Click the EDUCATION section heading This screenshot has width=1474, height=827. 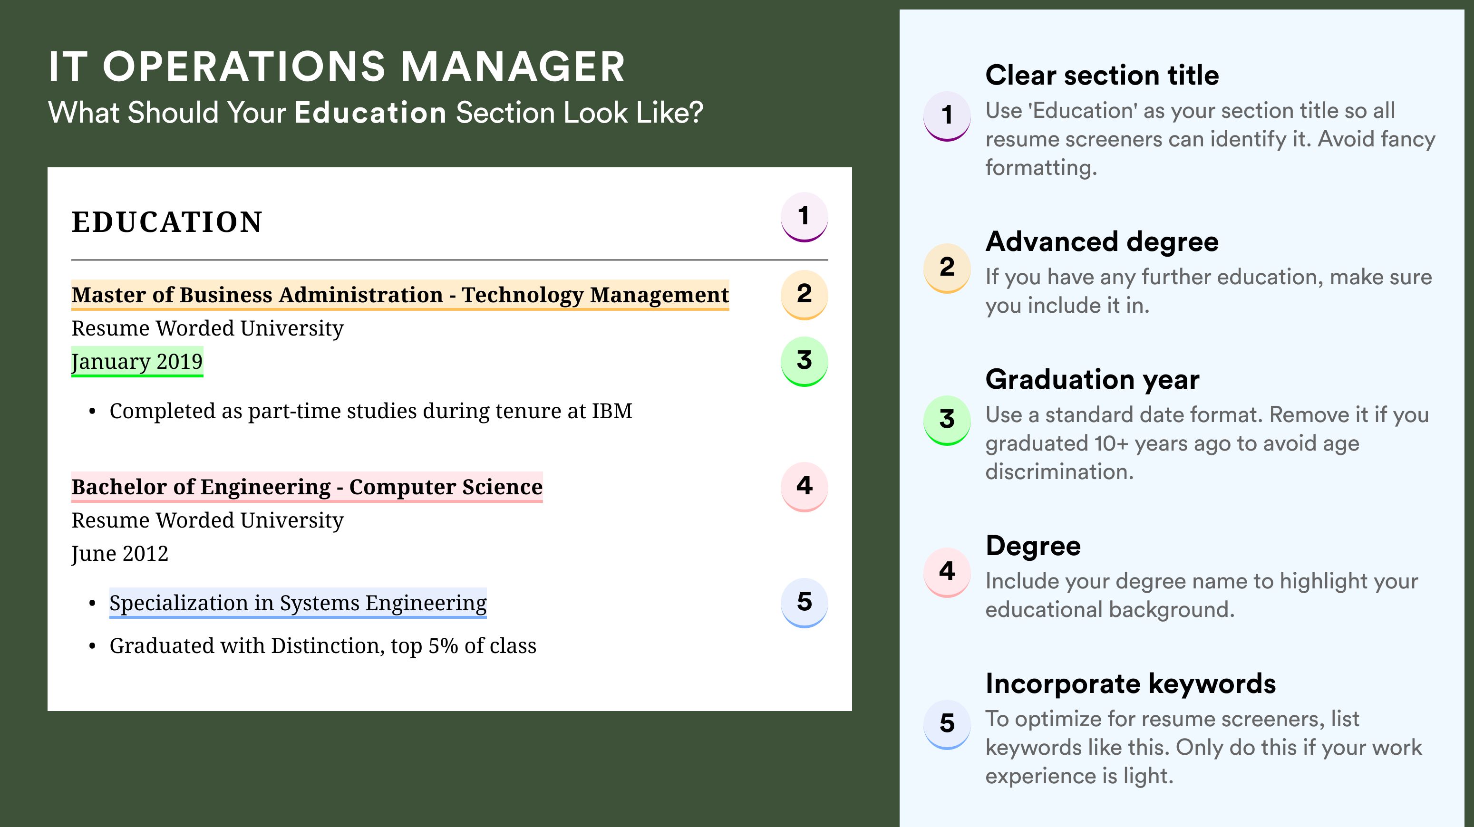167,222
